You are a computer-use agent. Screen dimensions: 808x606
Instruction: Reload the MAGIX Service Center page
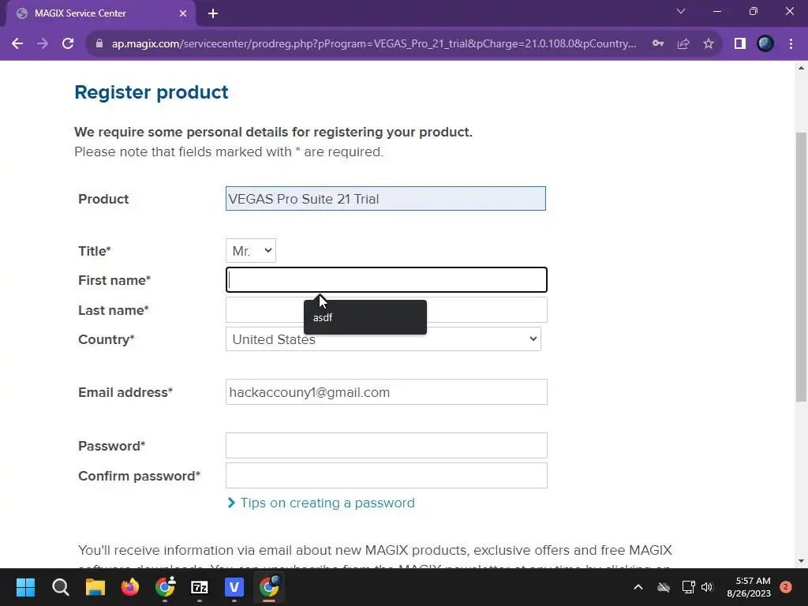click(x=68, y=44)
